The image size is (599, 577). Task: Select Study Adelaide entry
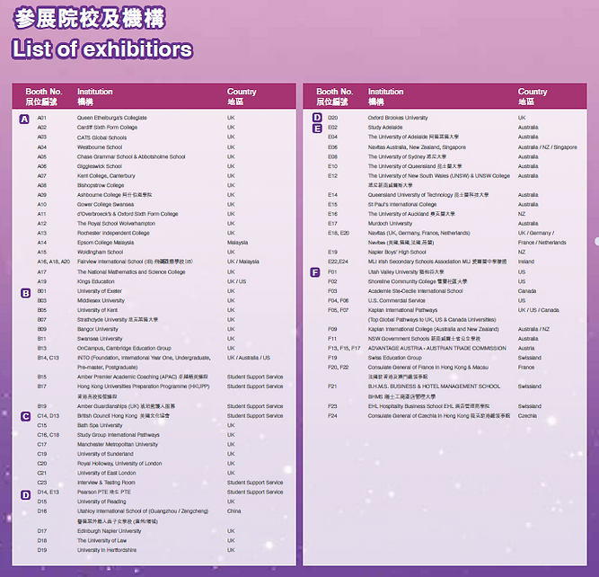385,128
